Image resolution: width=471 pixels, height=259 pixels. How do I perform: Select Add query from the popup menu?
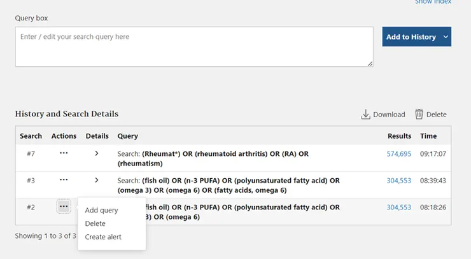pyautogui.click(x=102, y=210)
